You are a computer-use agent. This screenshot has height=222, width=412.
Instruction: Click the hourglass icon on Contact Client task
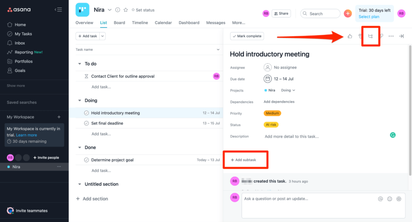click(86, 76)
